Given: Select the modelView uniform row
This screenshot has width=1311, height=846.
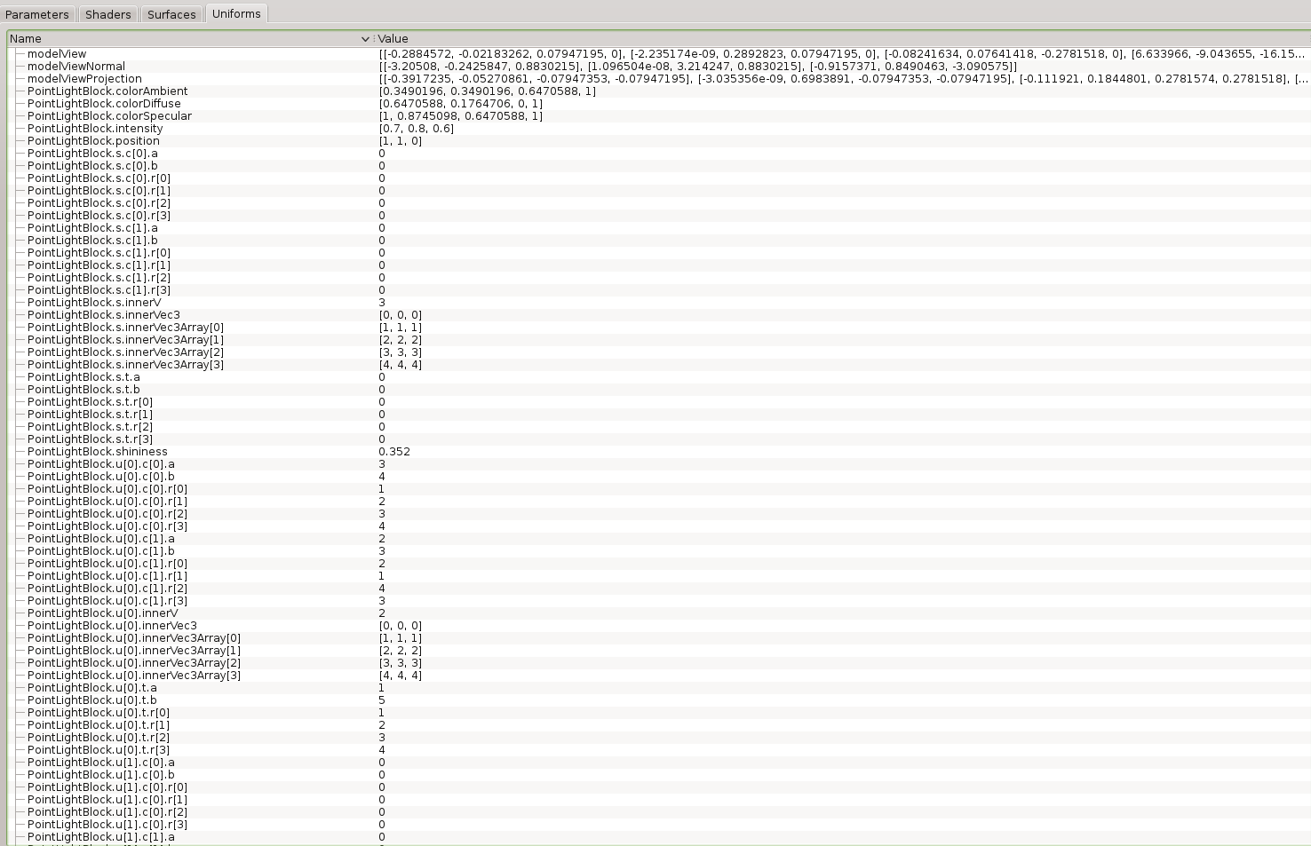Looking at the screenshot, I should [x=658, y=54].
